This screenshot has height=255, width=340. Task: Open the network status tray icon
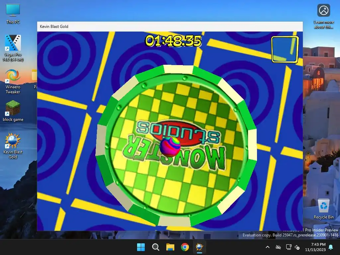[289, 247]
